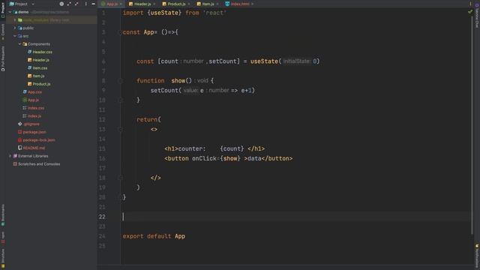The width and height of the screenshot is (480, 270).
Task: Open the Bookmarks tool window stripe
Action: click(3, 215)
